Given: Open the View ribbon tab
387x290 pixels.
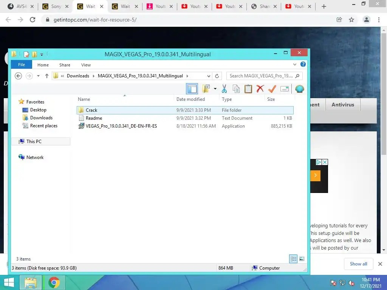Looking at the screenshot, I should tap(86, 65).
